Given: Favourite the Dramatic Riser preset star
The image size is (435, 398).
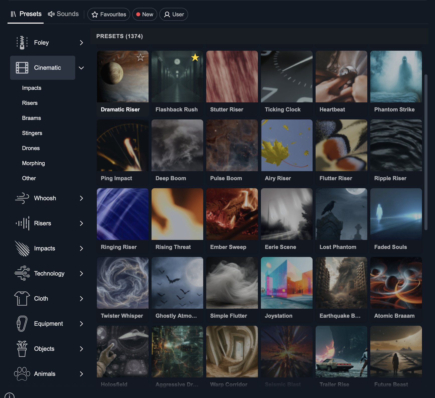Looking at the screenshot, I should [x=140, y=57].
